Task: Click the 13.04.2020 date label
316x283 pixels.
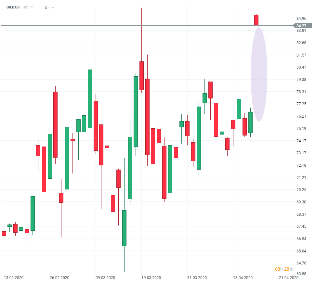Action: 243,278
